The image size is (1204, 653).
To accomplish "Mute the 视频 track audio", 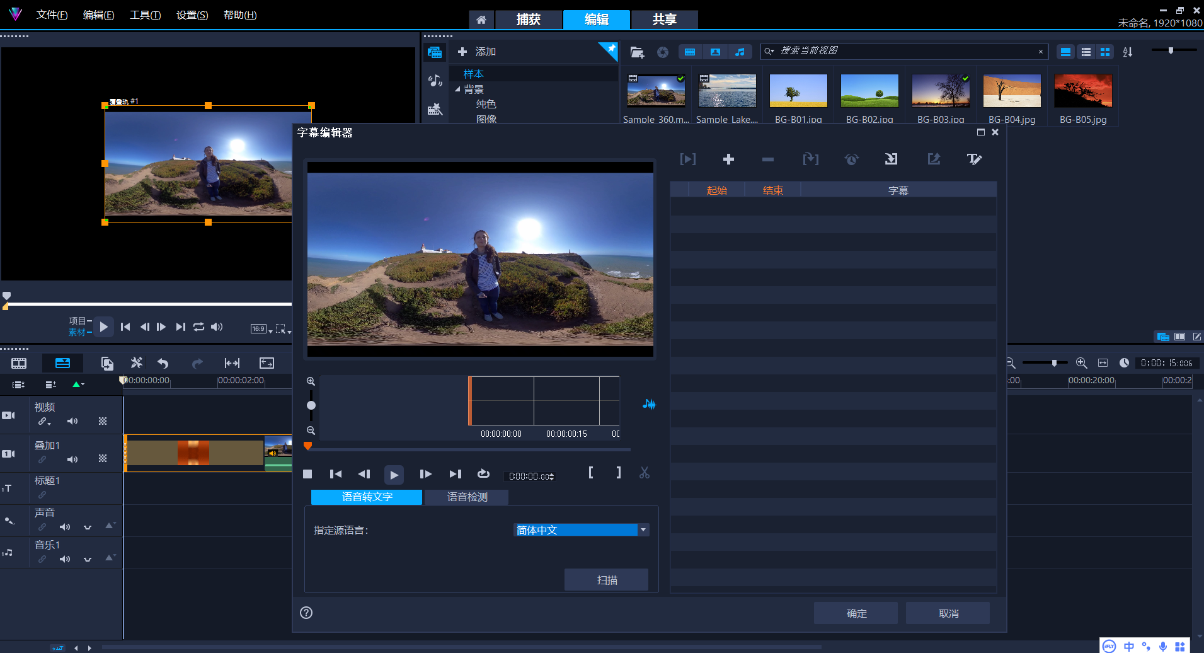I will point(72,421).
